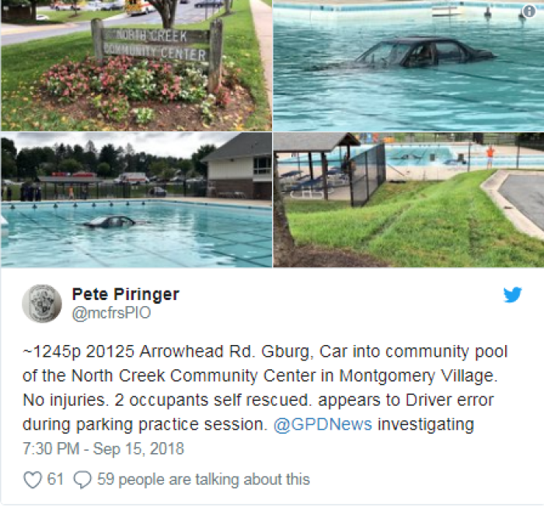Screen dimensions: 544x509
Task: Open the grass tire tracks photo
Action: 408,200
